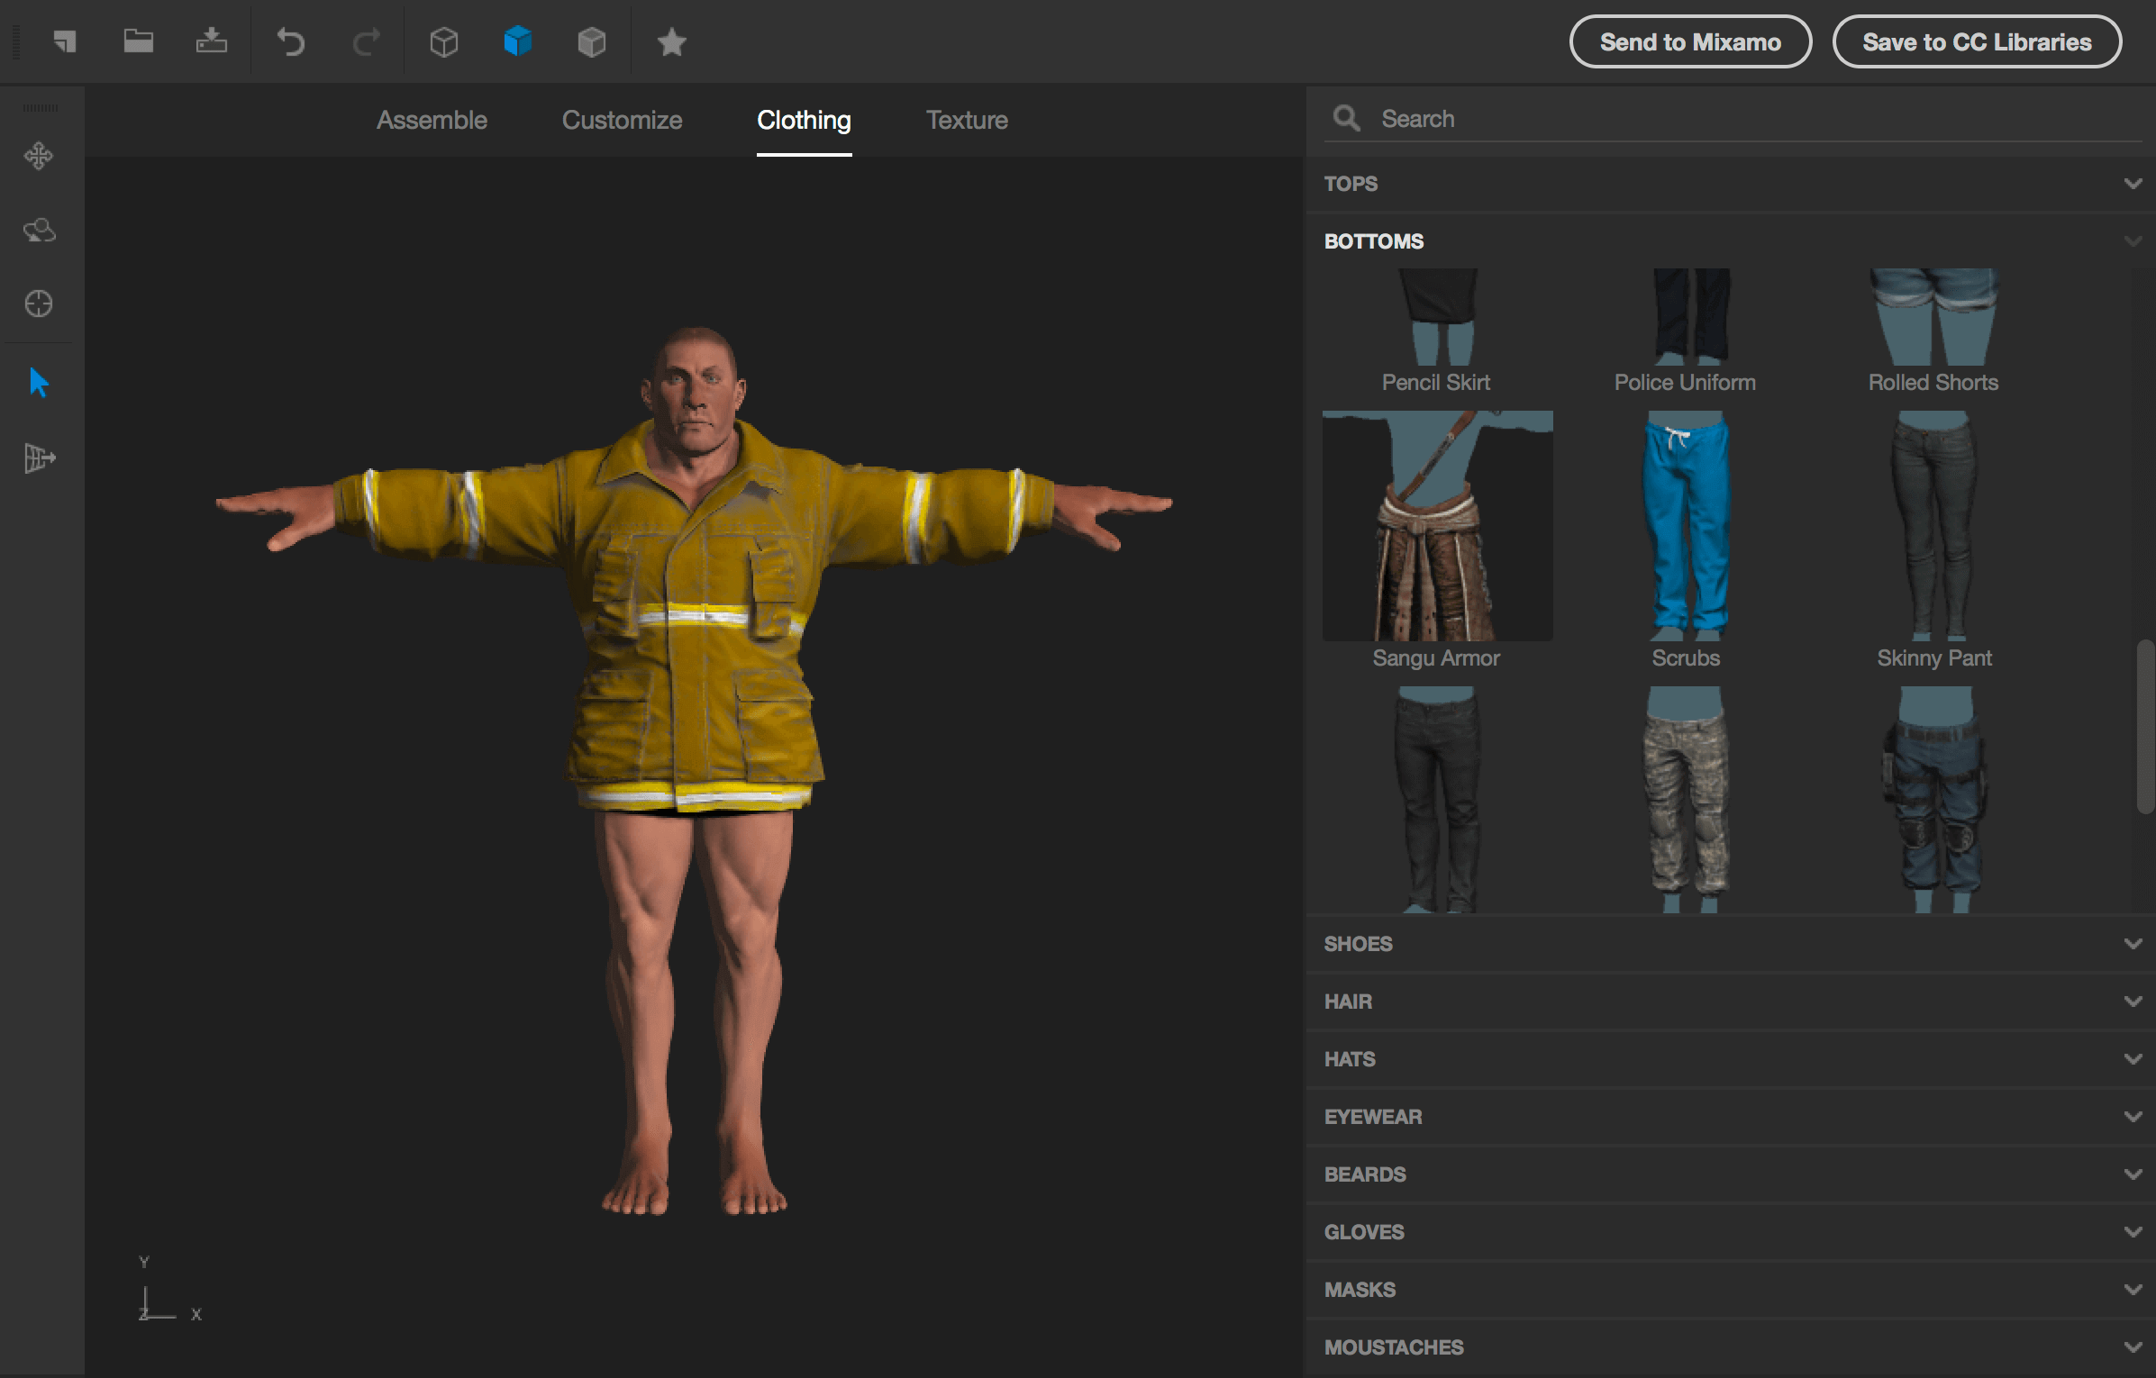Image resolution: width=2156 pixels, height=1378 pixels.
Task: Open file using folder icon
Action: click(138, 41)
